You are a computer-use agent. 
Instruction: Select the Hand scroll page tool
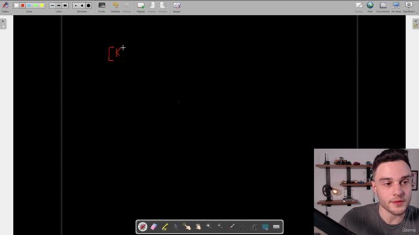coord(198,227)
